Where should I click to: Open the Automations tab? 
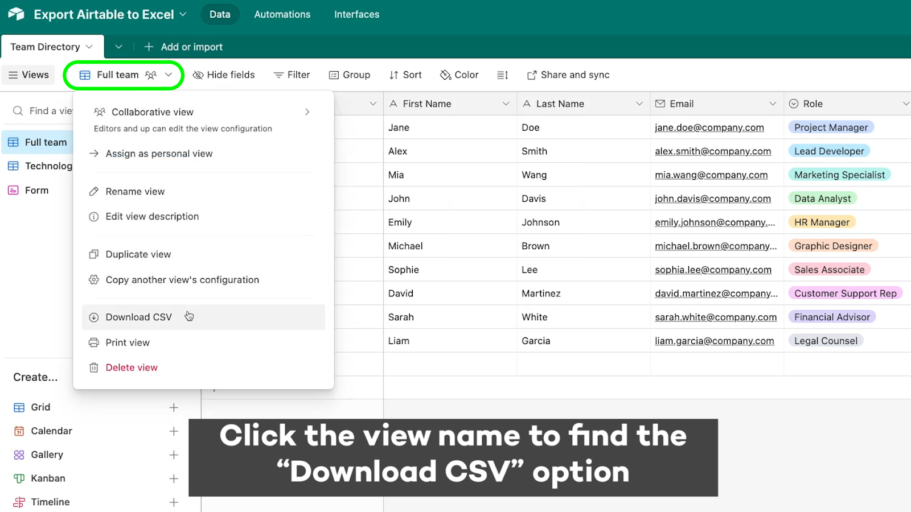click(x=282, y=14)
